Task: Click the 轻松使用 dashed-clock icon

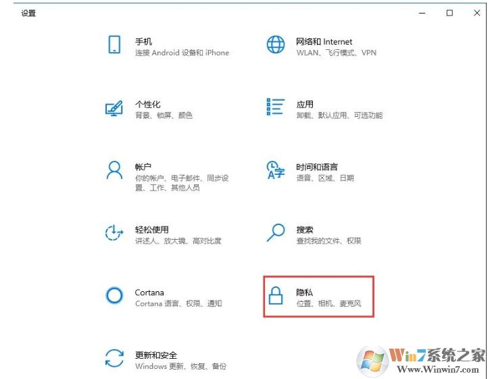Action: (x=114, y=233)
